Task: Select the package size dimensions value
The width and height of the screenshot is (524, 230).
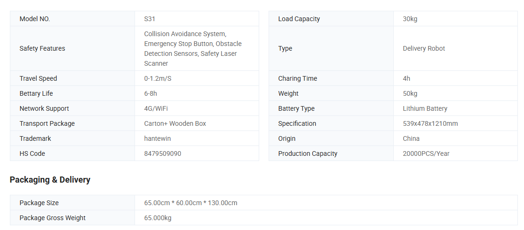Action: coord(191,203)
